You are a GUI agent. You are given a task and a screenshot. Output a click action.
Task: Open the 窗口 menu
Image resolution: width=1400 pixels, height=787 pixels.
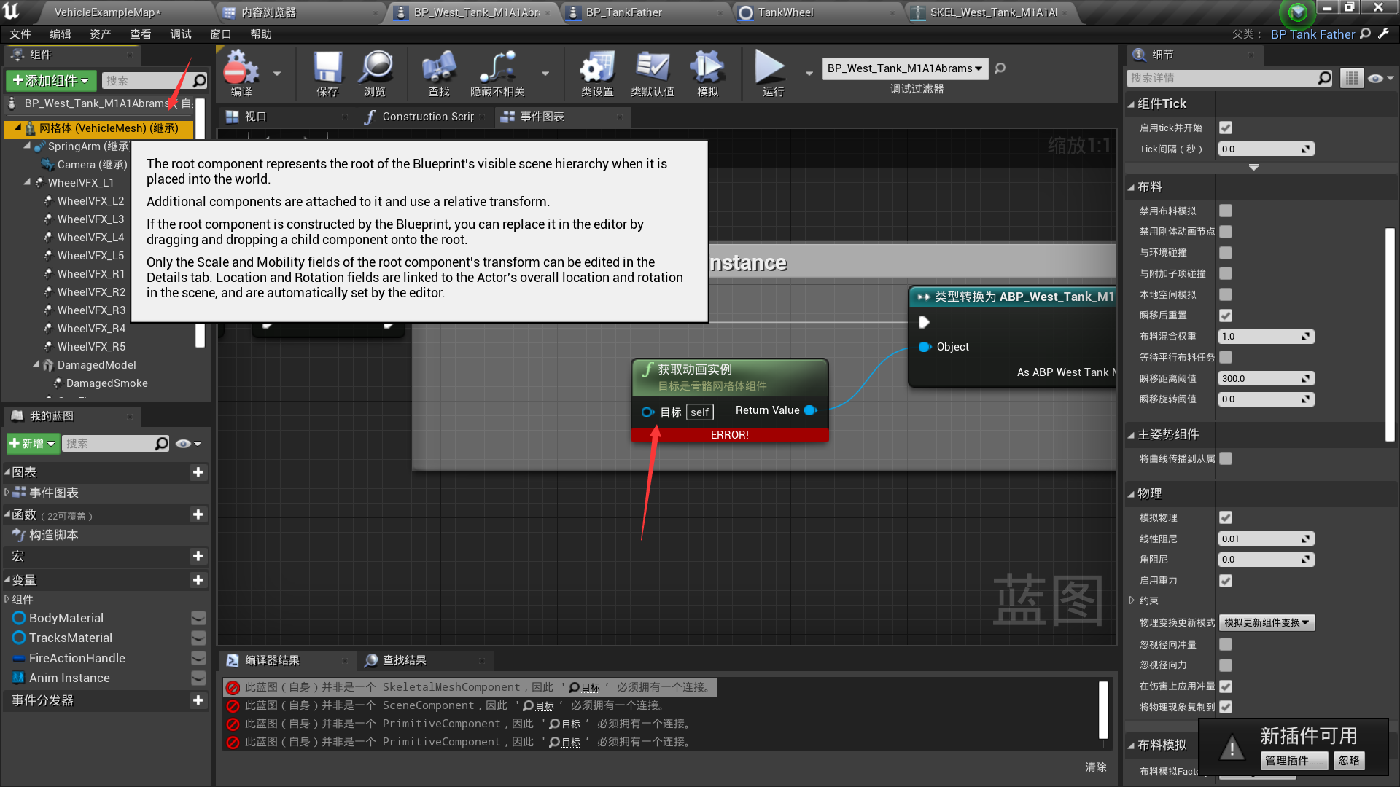click(x=220, y=34)
